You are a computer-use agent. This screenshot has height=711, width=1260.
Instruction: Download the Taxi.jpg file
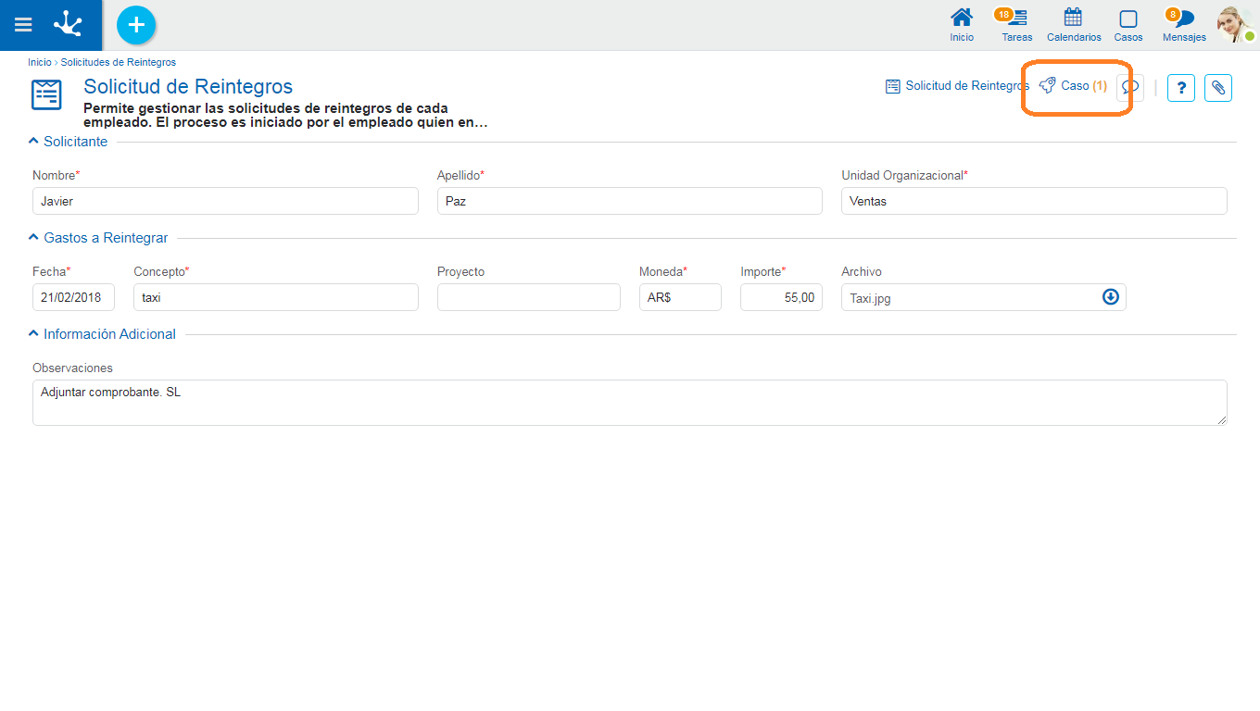(1110, 297)
